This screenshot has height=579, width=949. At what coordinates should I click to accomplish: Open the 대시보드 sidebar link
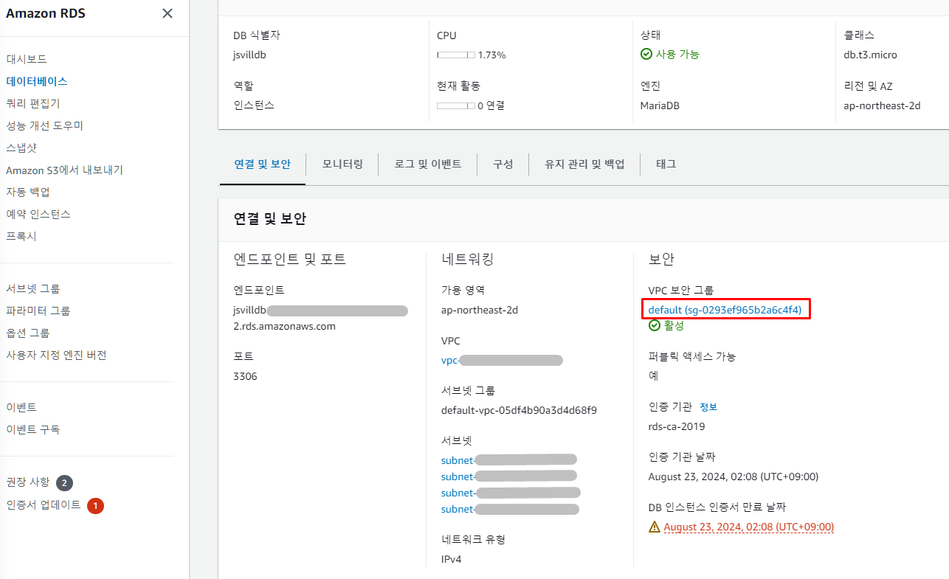point(27,59)
